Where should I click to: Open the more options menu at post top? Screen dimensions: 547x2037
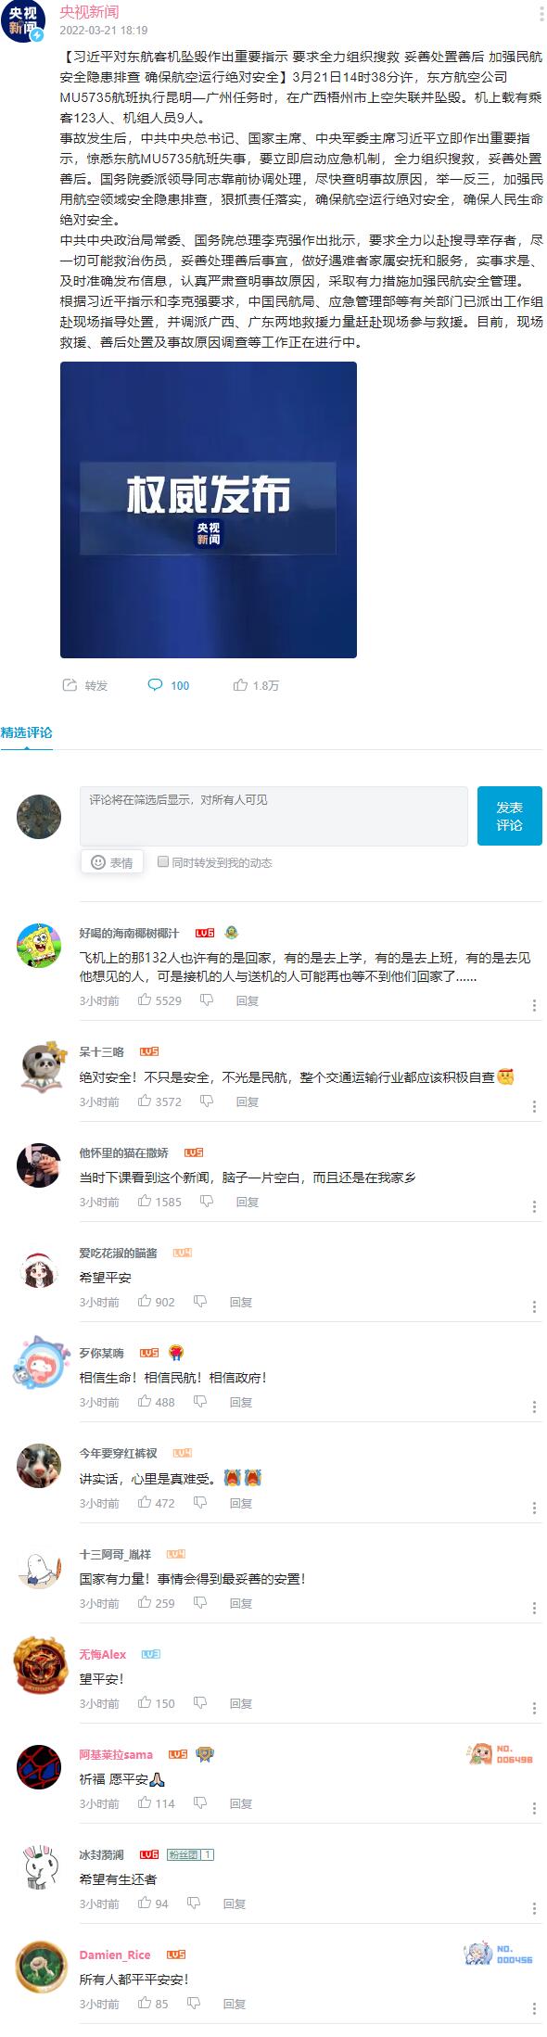[x=541, y=14]
